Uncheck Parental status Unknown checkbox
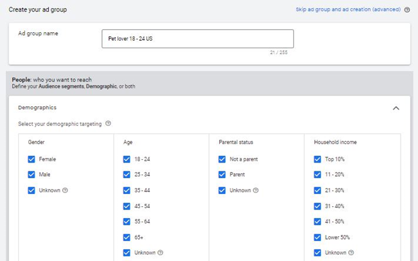This screenshot has height=261, width=418. click(222, 191)
